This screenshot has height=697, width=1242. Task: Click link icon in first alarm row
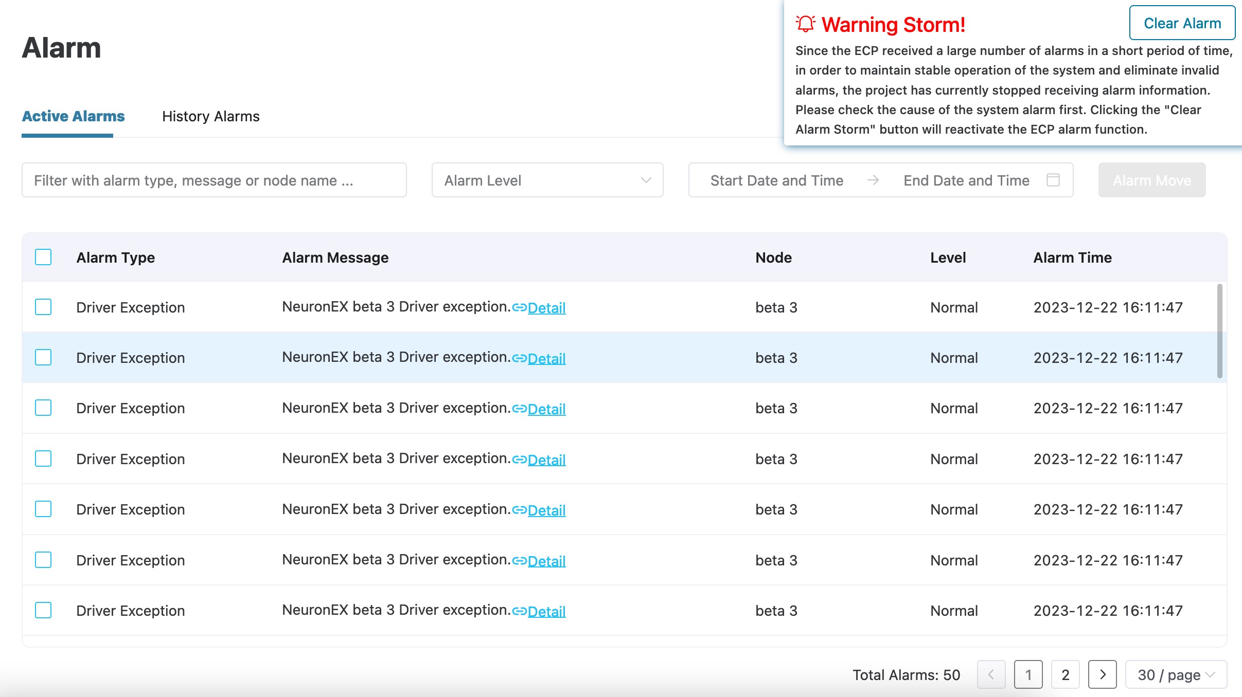point(519,308)
